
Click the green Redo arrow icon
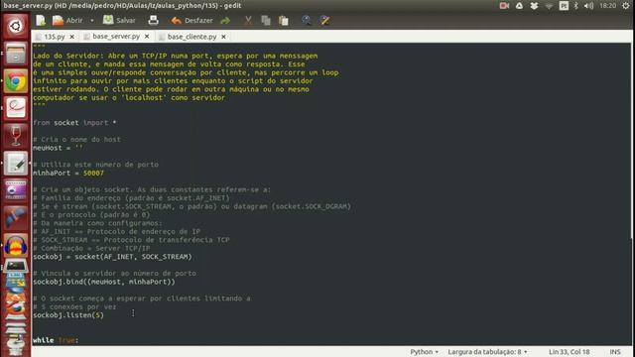tap(225, 20)
